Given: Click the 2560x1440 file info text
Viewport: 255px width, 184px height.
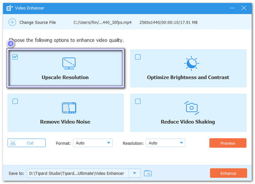Looking at the screenshot, I should (x=168, y=23).
